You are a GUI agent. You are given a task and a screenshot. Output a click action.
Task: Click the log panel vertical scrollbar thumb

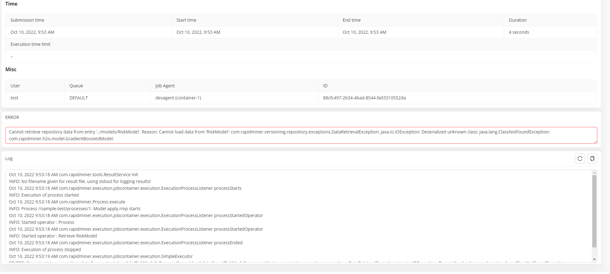(594, 211)
